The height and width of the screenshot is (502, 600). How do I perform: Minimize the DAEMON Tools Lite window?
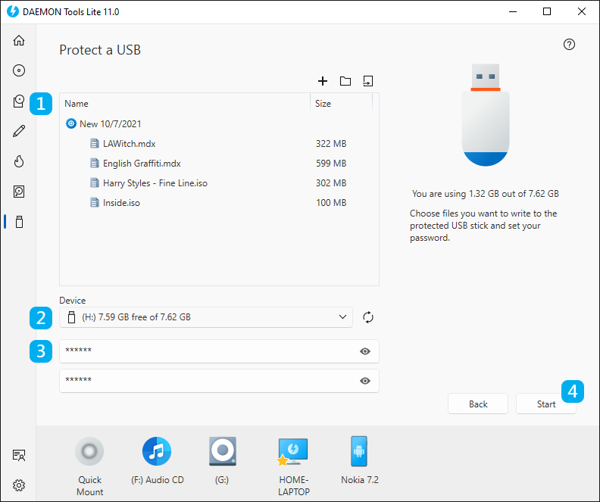click(x=513, y=11)
